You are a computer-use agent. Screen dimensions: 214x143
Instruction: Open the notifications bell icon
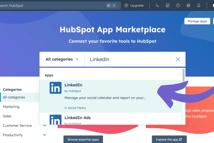click(x=199, y=5)
